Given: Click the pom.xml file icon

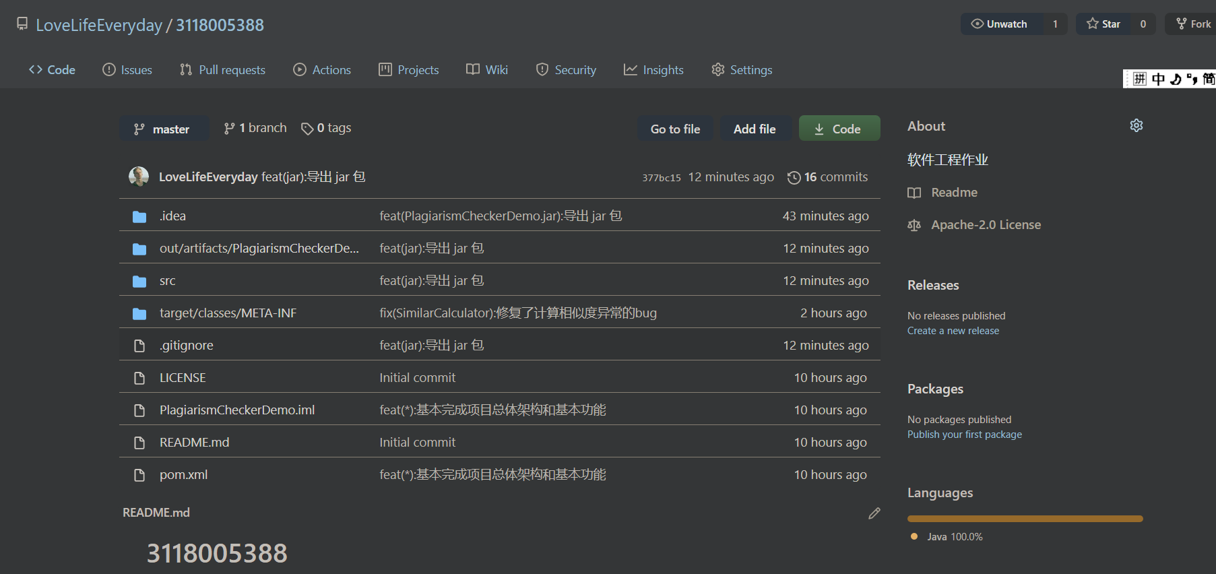Looking at the screenshot, I should click(x=139, y=475).
